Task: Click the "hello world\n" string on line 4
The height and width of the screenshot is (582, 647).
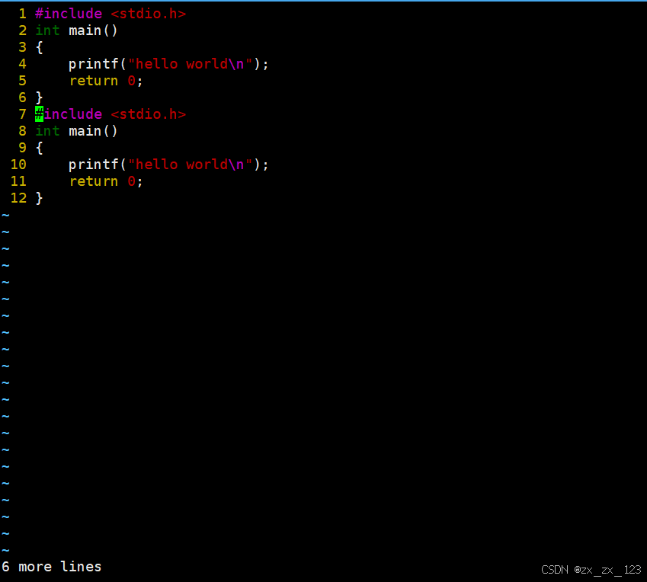Action: click(191, 64)
